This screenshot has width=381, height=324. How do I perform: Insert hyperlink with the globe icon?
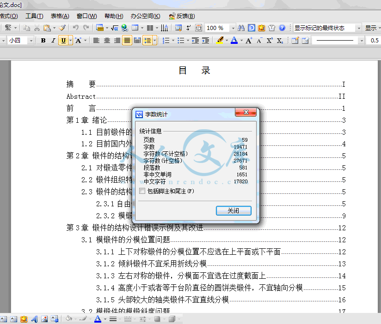[125, 28]
